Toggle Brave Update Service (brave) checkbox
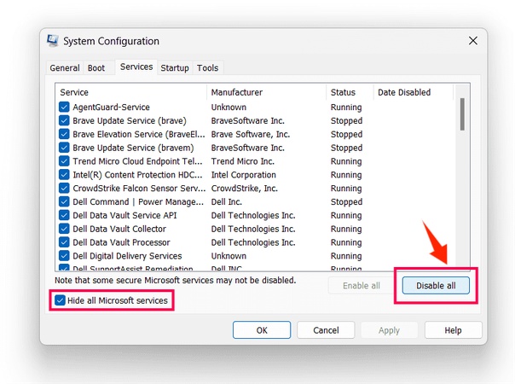The height and width of the screenshot is (384, 515). [64, 120]
